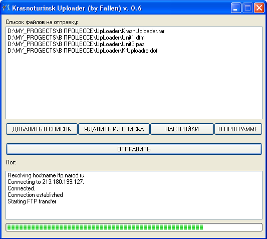Click the disabled maximize button
The height and width of the screenshot is (239, 267).
[x=247, y=8]
